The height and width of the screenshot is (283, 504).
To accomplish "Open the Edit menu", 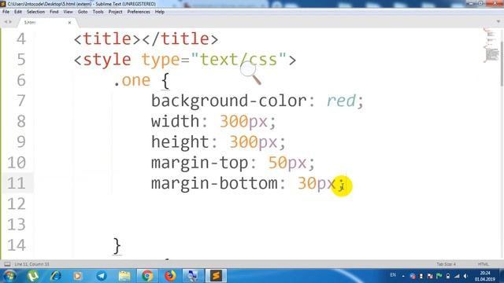I will click(18, 12).
